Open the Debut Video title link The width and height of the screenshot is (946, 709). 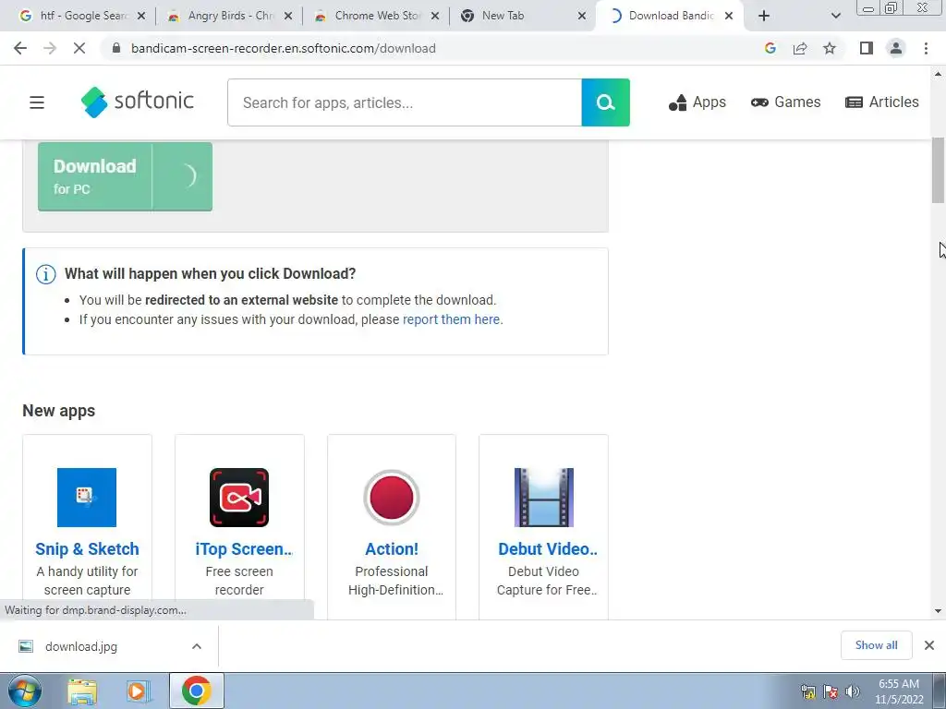pyautogui.click(x=548, y=549)
